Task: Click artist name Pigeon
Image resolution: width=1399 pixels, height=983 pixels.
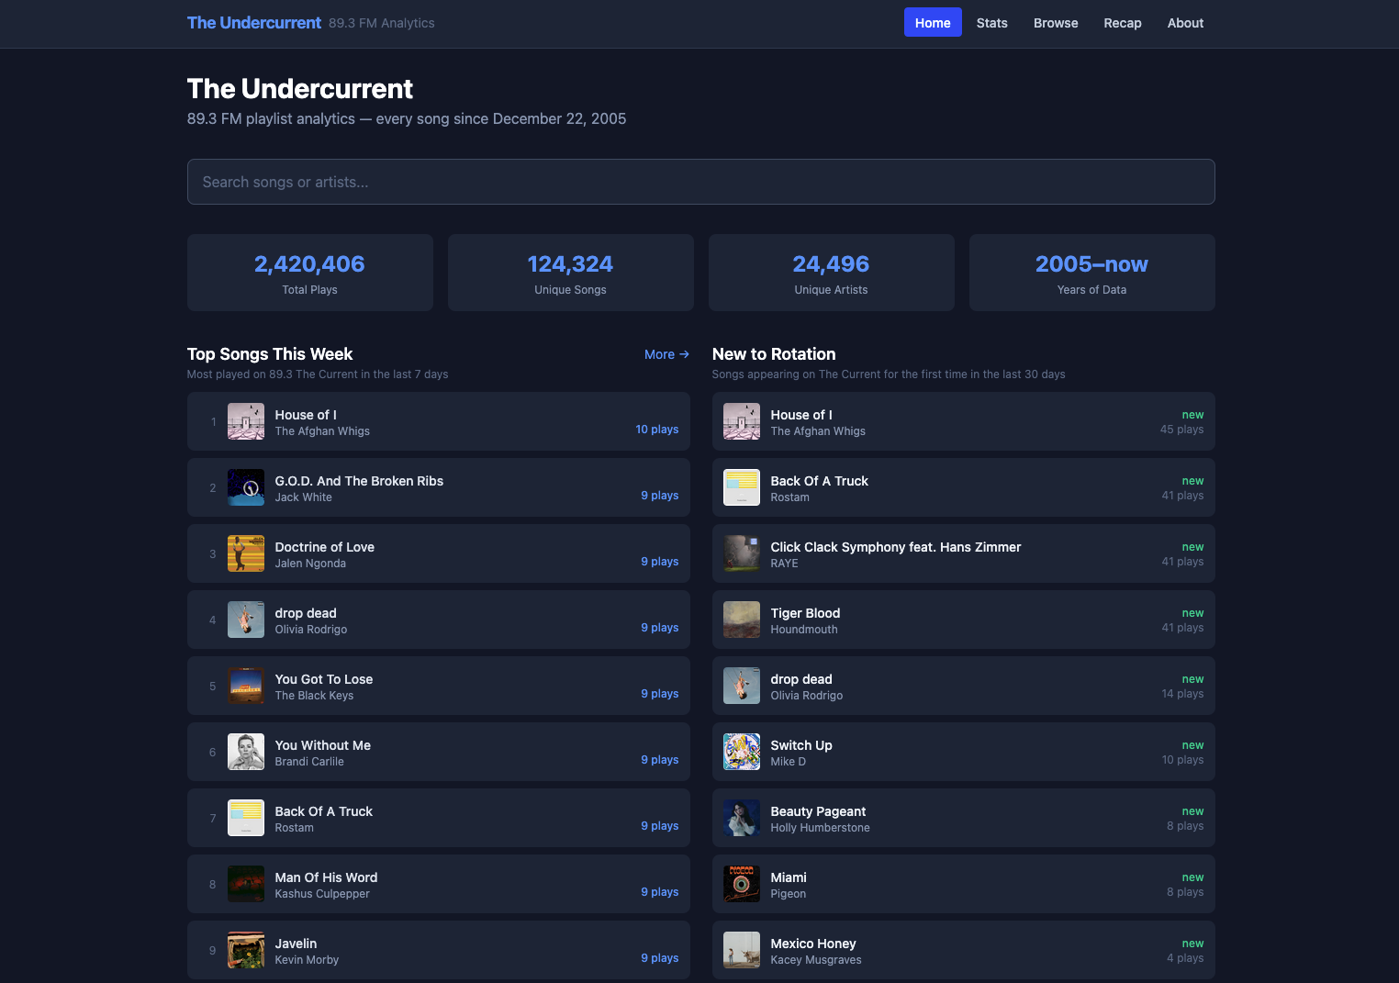Action: (x=789, y=894)
